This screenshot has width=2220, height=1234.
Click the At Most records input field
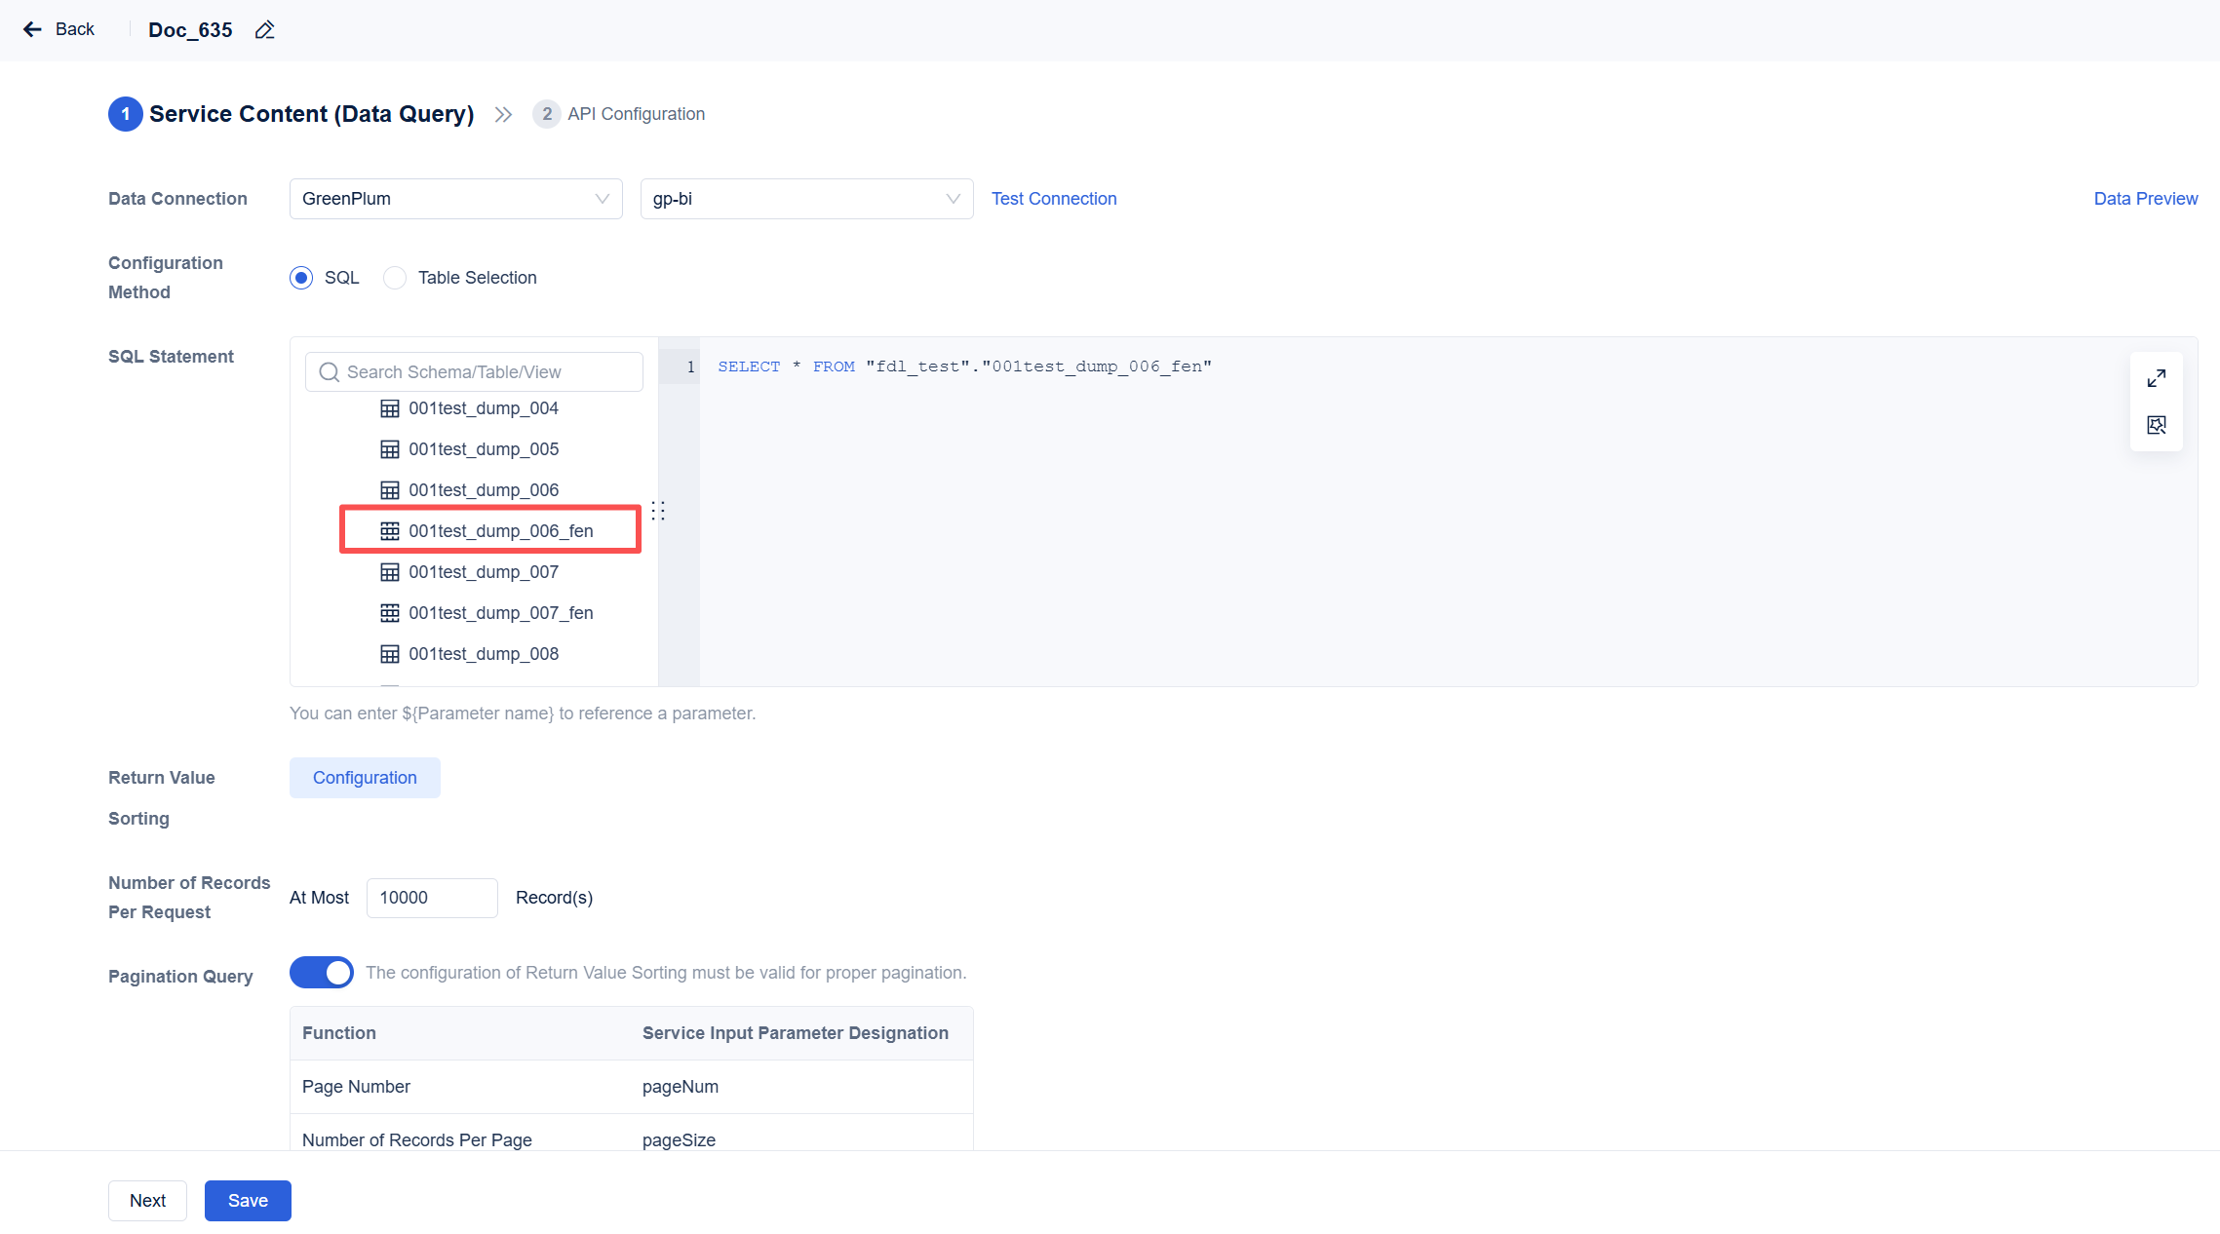coord(432,897)
